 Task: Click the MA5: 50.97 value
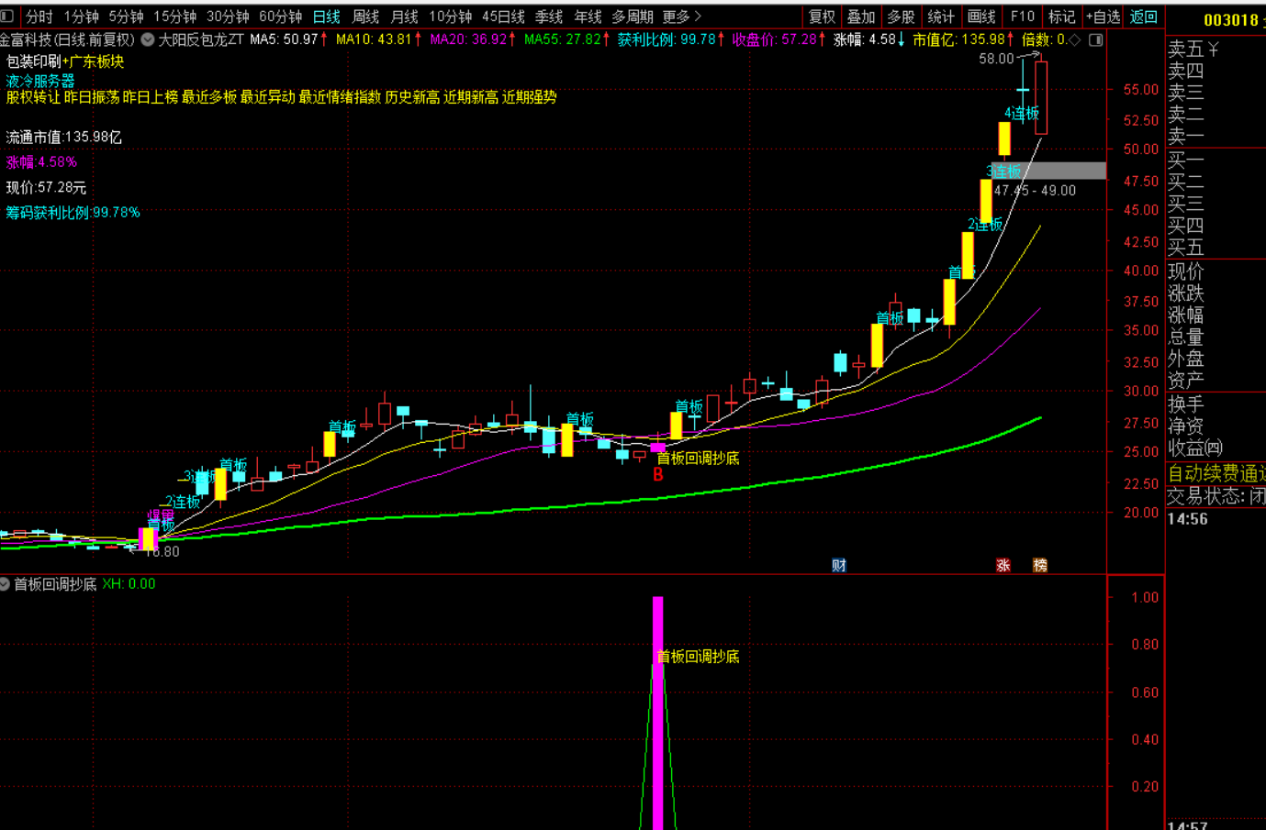tap(284, 40)
